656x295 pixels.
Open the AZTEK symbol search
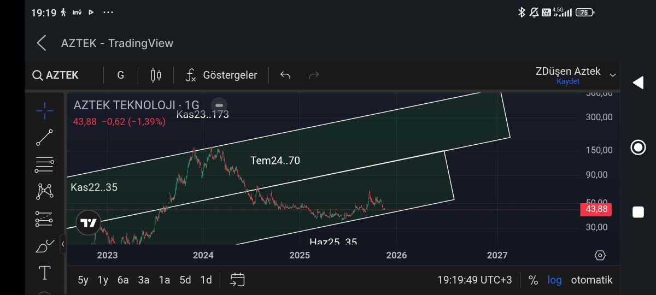[56, 75]
